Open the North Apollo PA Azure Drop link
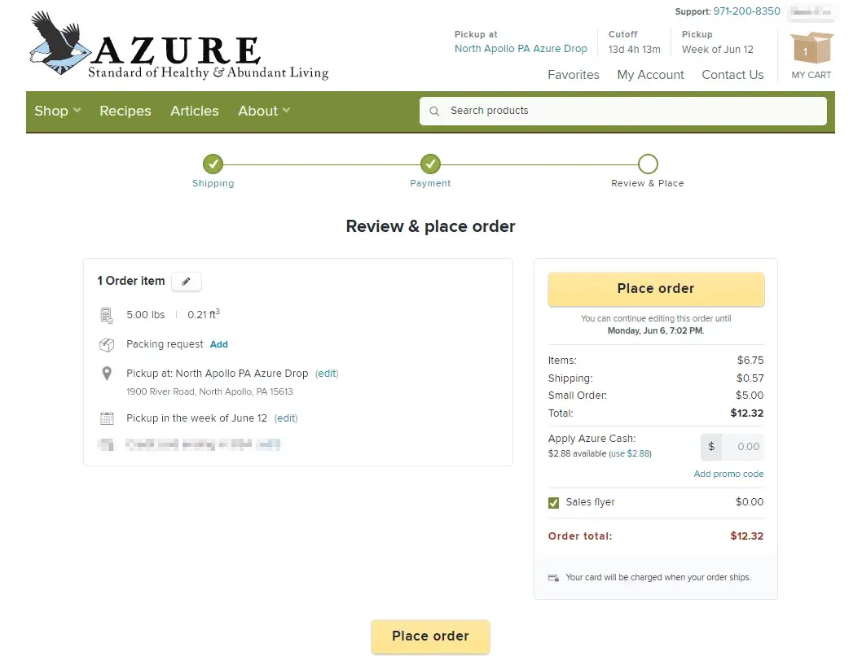The width and height of the screenshot is (862, 656). click(x=521, y=49)
